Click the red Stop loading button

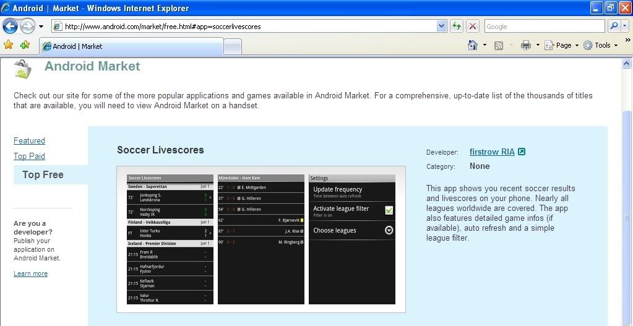point(473,27)
